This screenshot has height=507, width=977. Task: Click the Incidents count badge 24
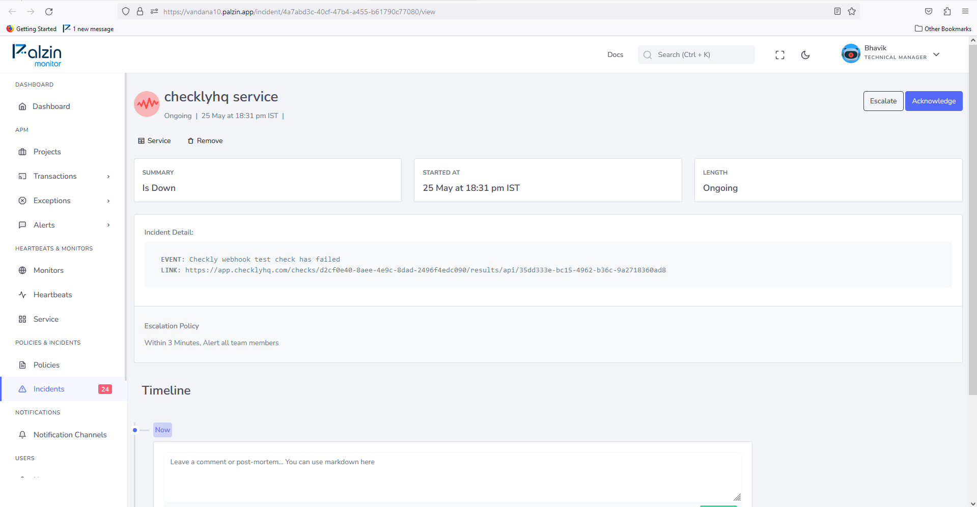pyautogui.click(x=105, y=389)
